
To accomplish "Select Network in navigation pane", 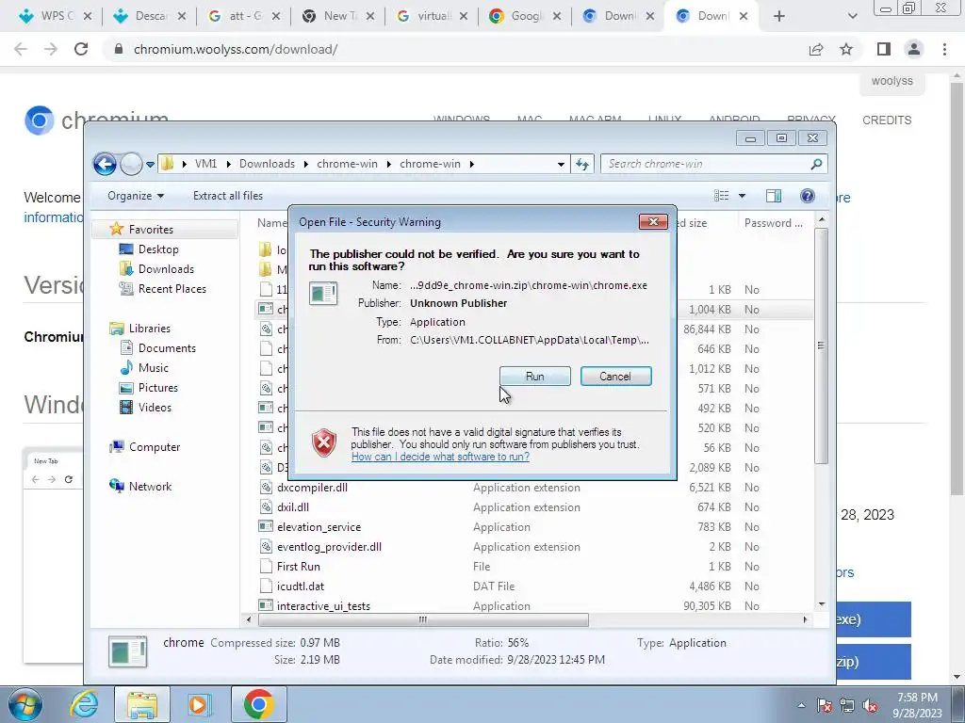I will [x=150, y=487].
